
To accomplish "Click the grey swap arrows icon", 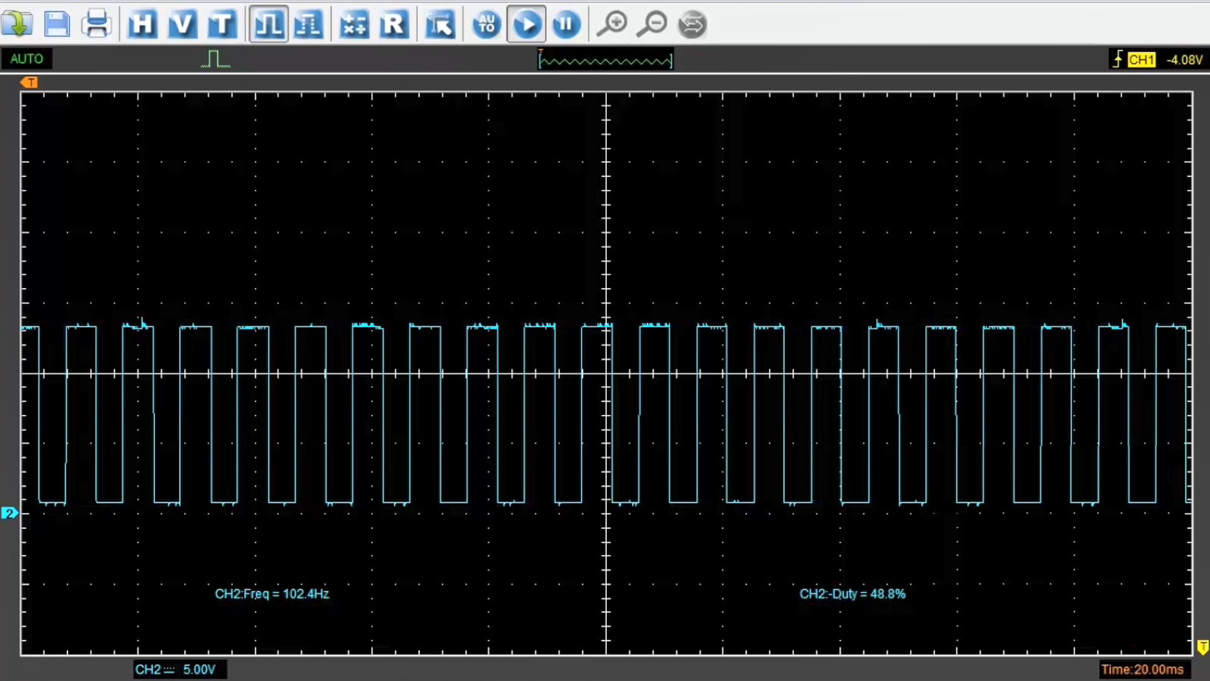I will (x=692, y=24).
